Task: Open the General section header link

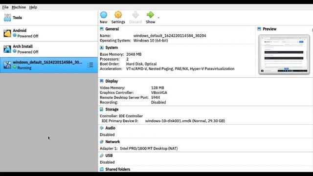Action: click(x=112, y=29)
